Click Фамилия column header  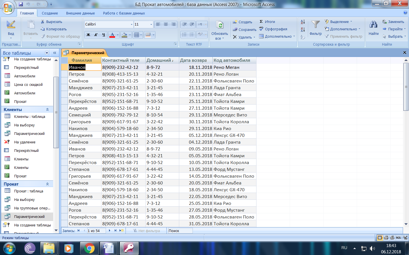(84, 60)
